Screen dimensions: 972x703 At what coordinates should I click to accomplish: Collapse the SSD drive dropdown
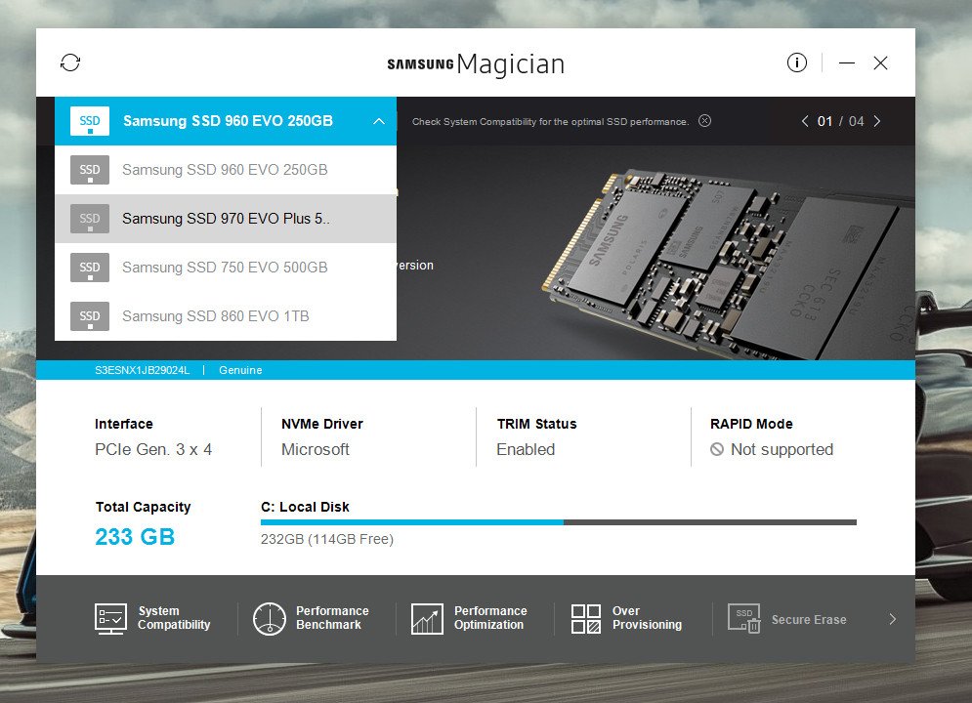point(378,122)
